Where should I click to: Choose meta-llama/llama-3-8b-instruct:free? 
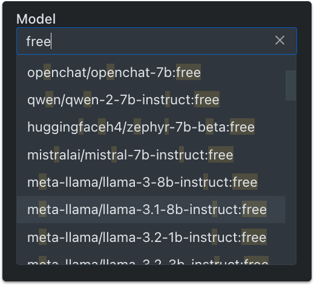point(151,182)
